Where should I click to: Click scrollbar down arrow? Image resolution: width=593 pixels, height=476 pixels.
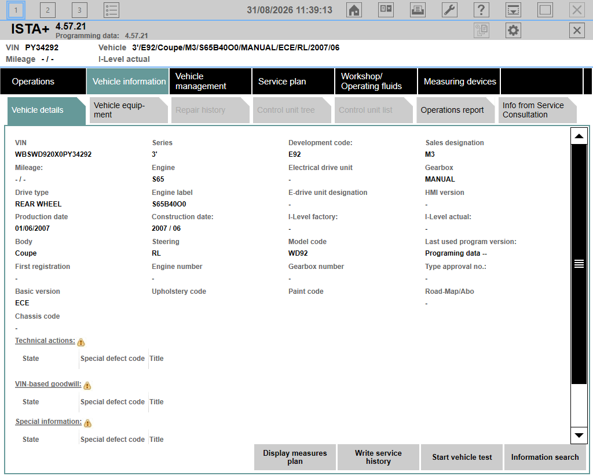coord(579,436)
